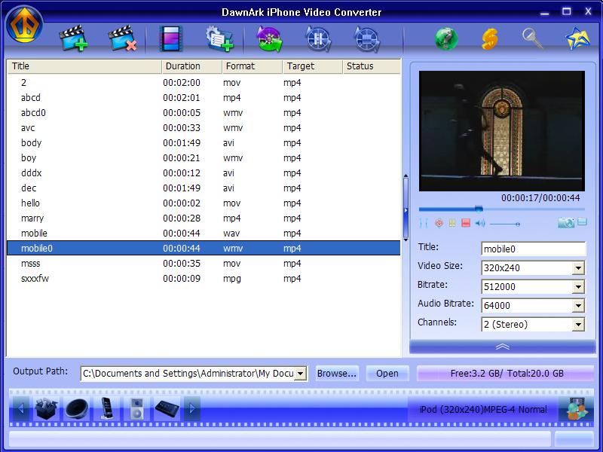Open the iPod (320x240)MPEG-4 Normal profile selector

pyautogui.click(x=483, y=410)
